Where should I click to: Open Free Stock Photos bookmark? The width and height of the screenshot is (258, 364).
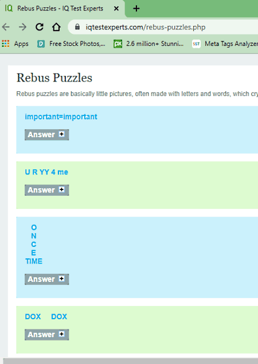tap(72, 44)
